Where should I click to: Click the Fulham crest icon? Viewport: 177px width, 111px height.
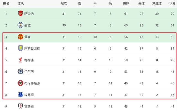click(x=20, y=106)
